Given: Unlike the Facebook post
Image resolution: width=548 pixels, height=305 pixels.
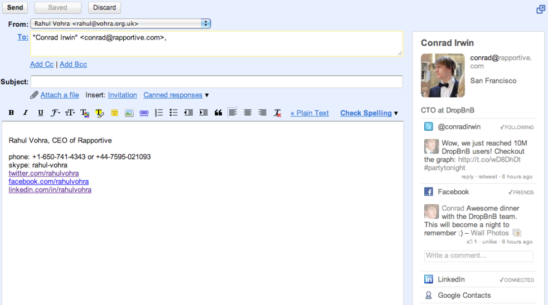Looking at the screenshot, I should coord(489,242).
